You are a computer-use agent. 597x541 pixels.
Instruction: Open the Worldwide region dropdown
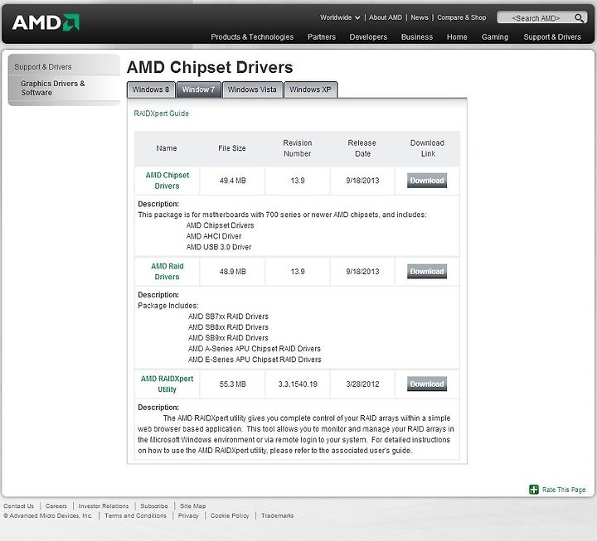(x=340, y=17)
